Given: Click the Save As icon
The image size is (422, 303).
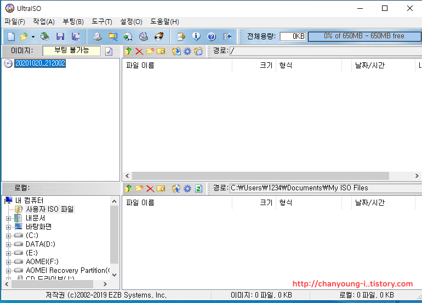Looking at the screenshot, I should click(x=76, y=37).
